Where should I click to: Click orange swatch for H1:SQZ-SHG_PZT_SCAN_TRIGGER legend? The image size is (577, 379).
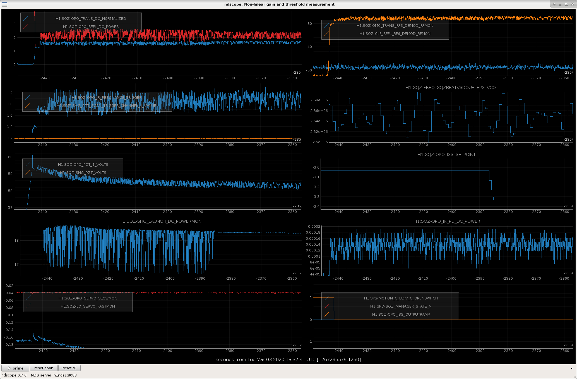[x=28, y=105]
